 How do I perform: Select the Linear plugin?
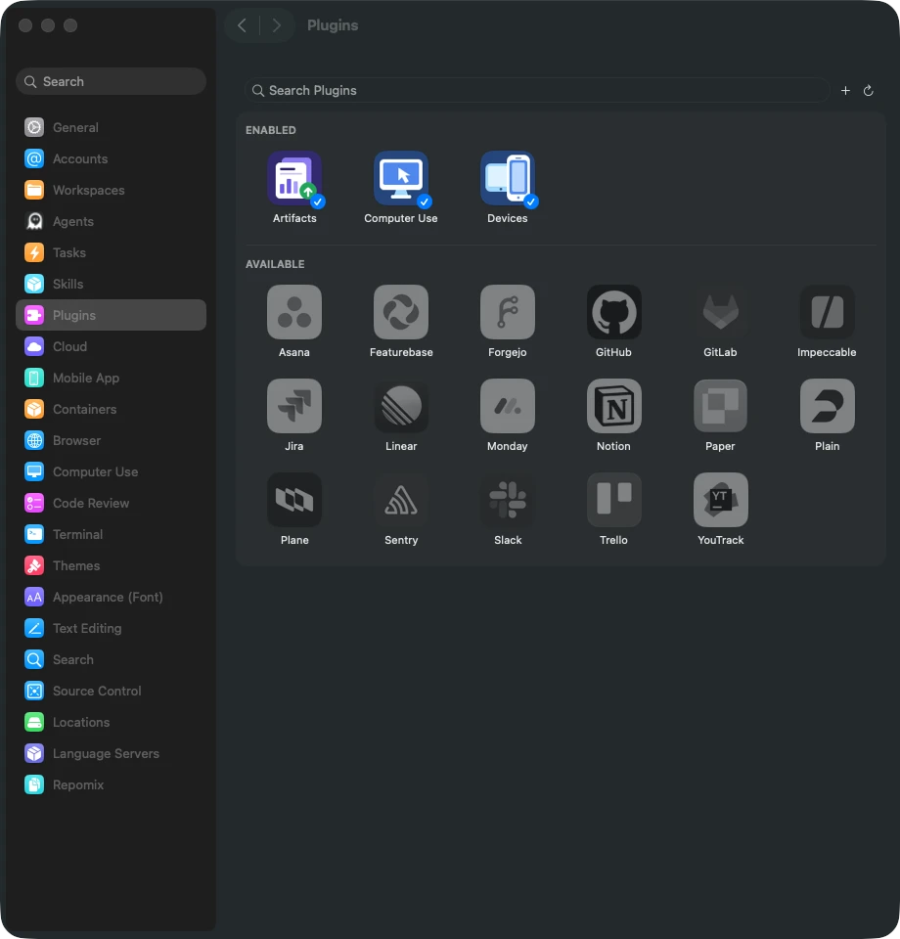[x=401, y=406]
